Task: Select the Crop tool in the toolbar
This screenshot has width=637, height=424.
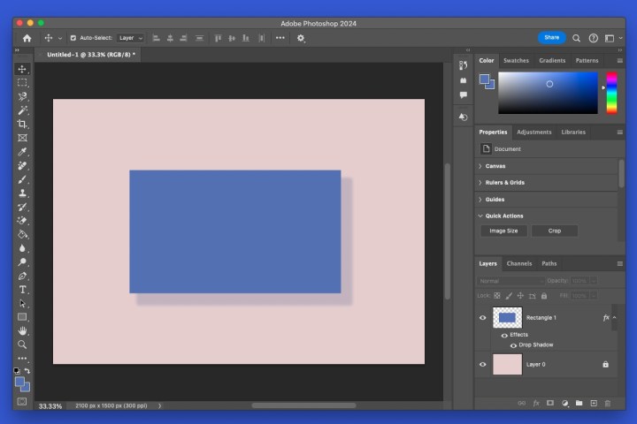Action: point(23,125)
